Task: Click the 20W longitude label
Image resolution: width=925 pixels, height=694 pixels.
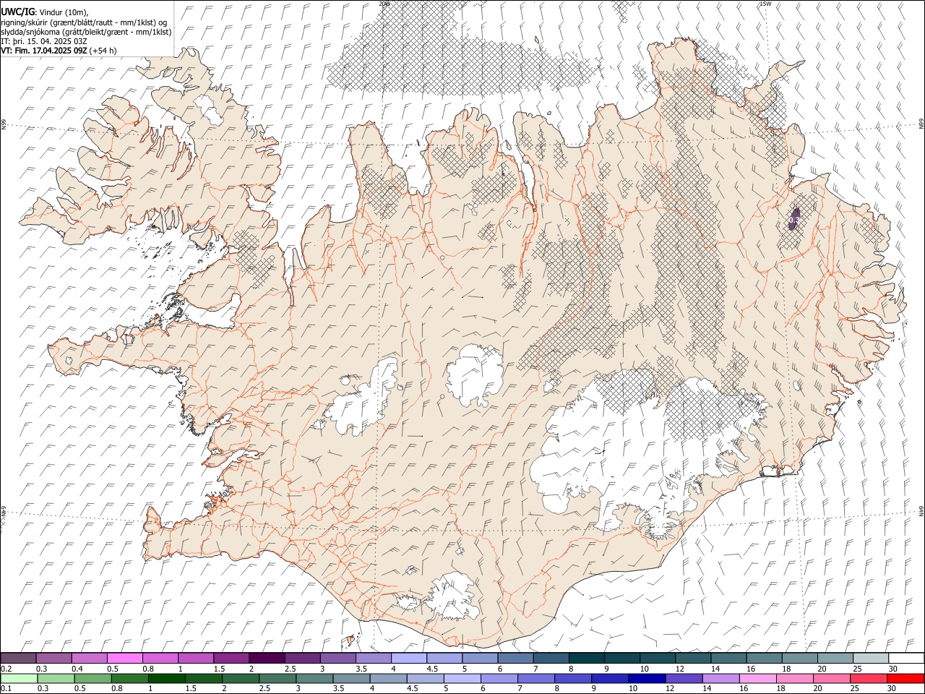Action: 384,4
